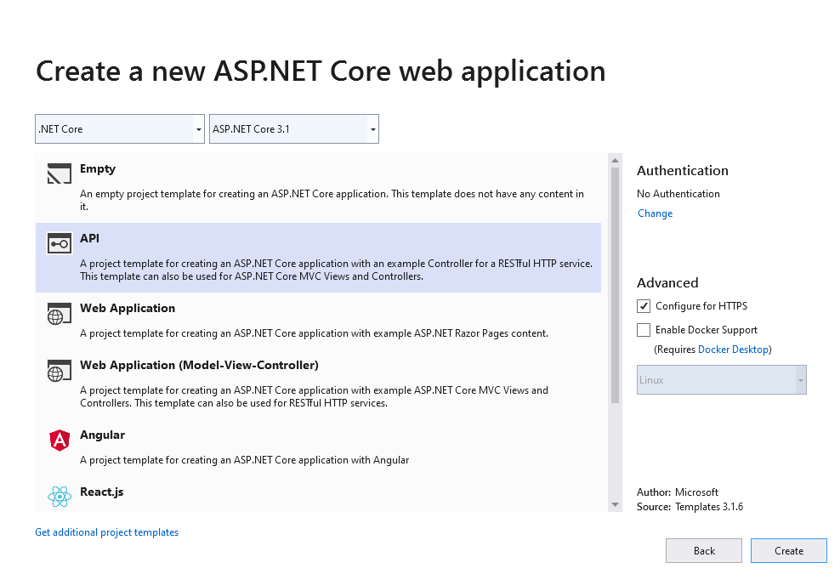This screenshot has height=580, width=840.
Task: Click the Angular logo icon
Action: click(60, 440)
